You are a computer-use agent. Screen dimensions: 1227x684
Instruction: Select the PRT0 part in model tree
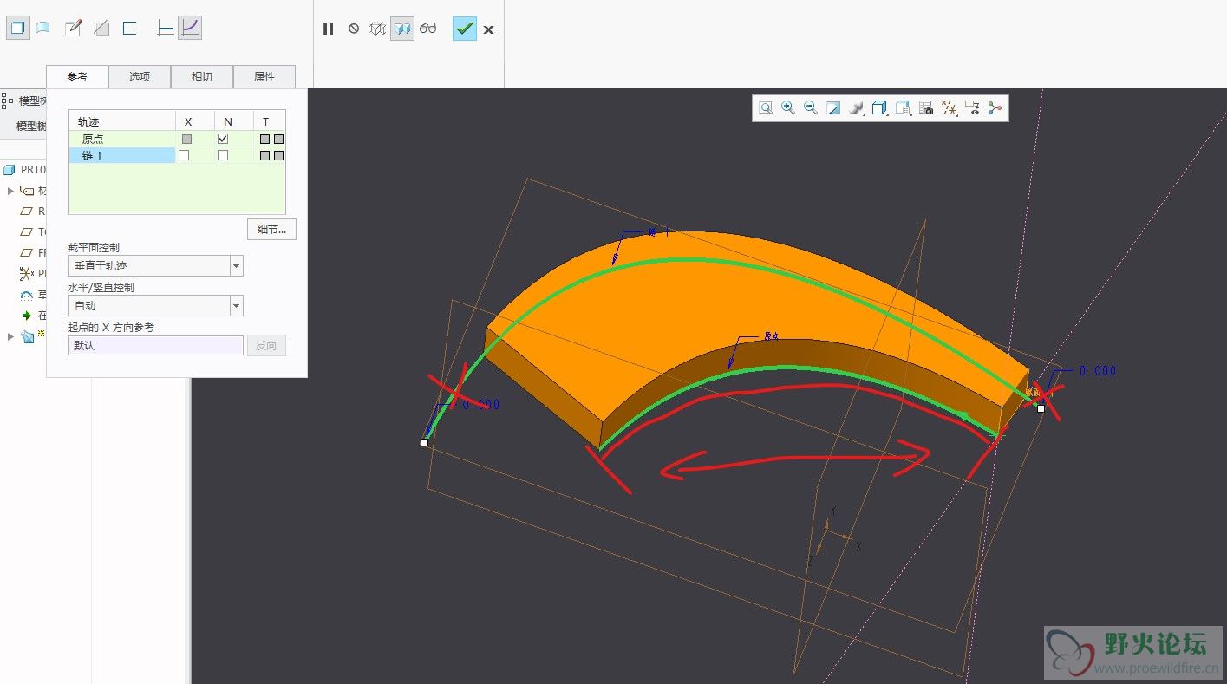point(24,170)
